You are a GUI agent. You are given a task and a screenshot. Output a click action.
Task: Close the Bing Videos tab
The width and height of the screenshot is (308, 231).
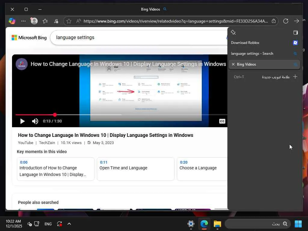(233, 64)
